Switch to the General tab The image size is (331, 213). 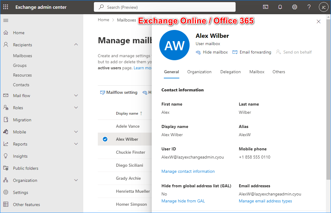pyautogui.click(x=171, y=72)
